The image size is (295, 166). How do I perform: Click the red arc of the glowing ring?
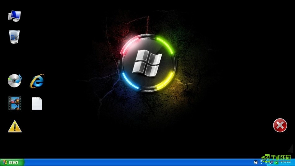pyautogui.click(x=129, y=45)
